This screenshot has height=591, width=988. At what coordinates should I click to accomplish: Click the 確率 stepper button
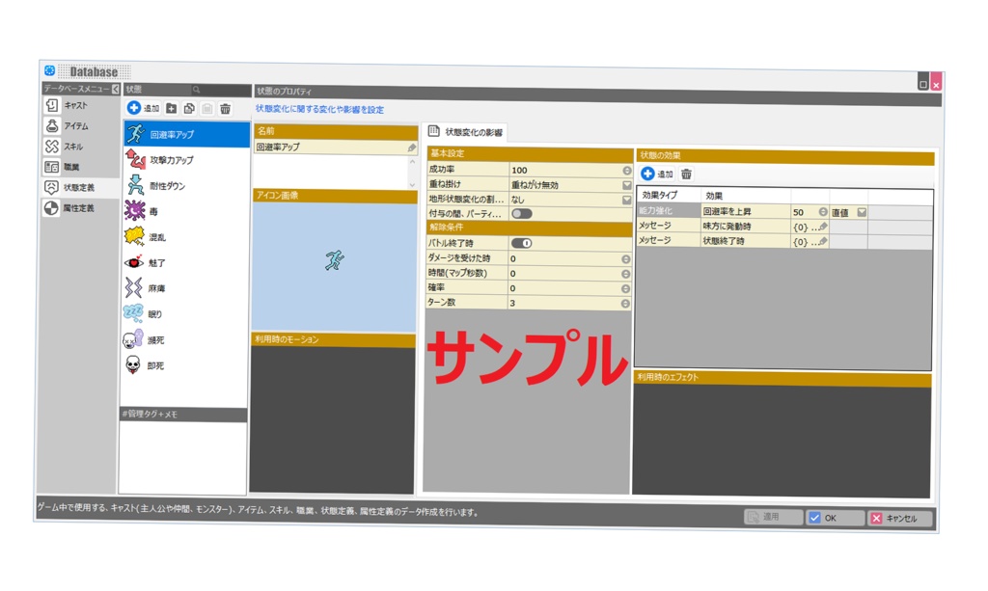click(x=625, y=289)
